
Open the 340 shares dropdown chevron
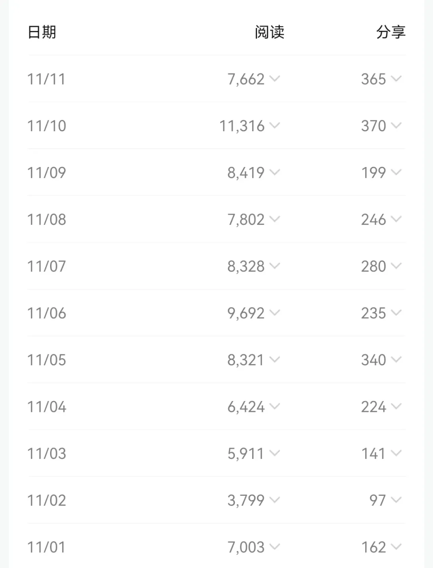(396, 359)
